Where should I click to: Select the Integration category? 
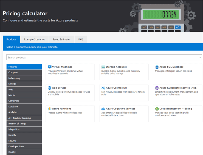[x=24, y=129]
